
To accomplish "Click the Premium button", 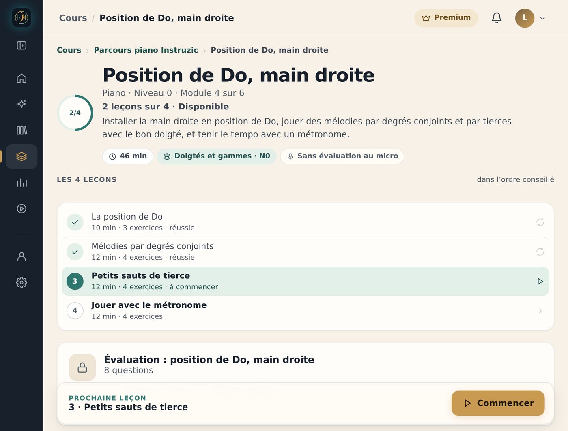I will click(446, 18).
